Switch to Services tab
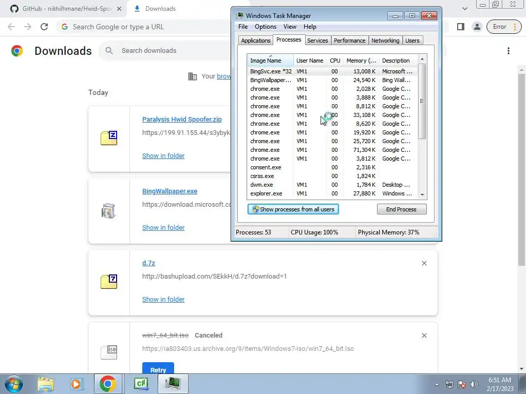Screen dimensions: 526x394 pyautogui.click(x=317, y=41)
